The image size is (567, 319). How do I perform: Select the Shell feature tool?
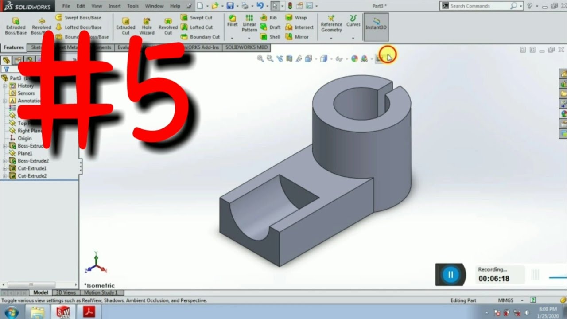coord(270,37)
